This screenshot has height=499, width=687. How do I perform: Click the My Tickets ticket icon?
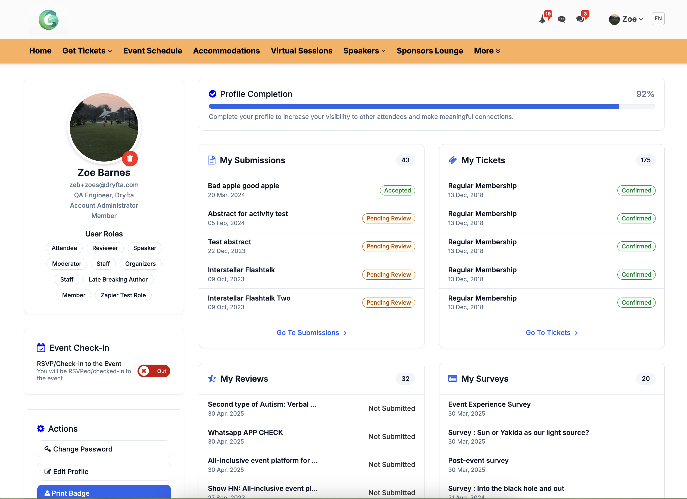[x=452, y=160]
